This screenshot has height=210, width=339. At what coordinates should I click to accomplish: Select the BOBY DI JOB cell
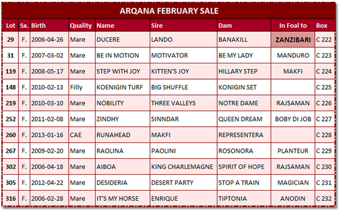[293, 119]
